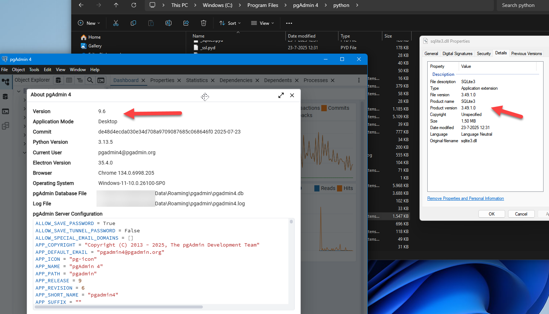Click the Filtered Rows icon
Image resolution: width=549 pixels, height=314 pixels.
click(80, 80)
